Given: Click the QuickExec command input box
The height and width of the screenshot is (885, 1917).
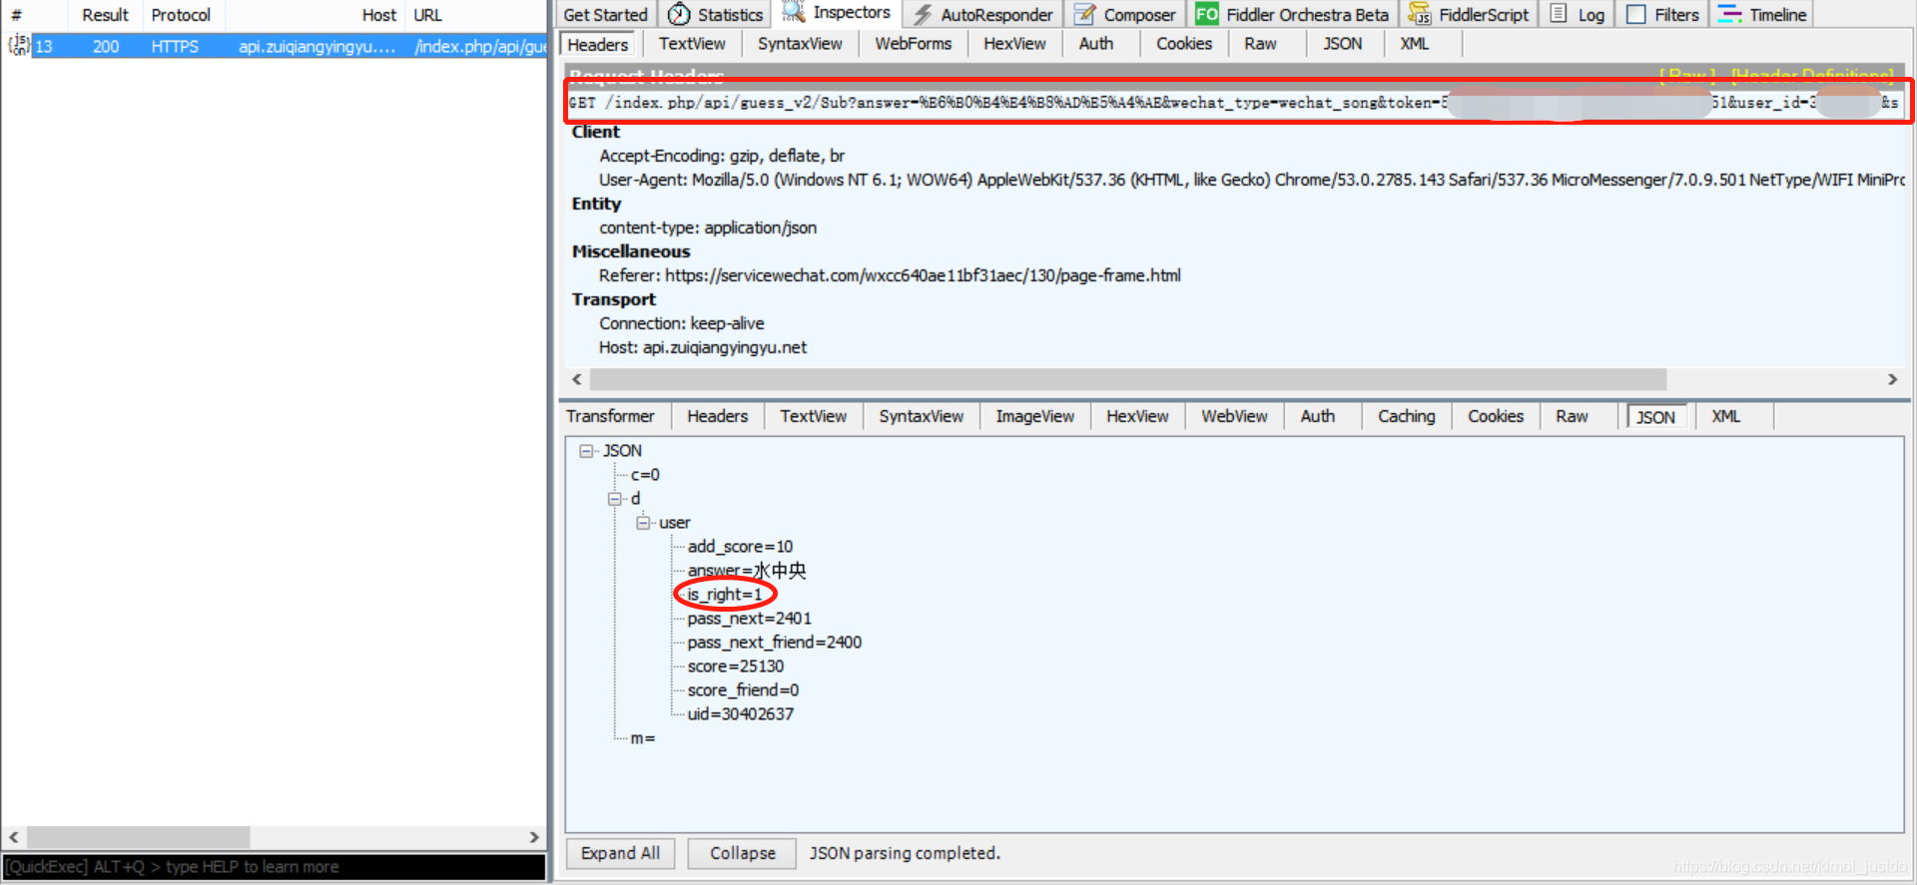Looking at the screenshot, I should click(x=275, y=867).
